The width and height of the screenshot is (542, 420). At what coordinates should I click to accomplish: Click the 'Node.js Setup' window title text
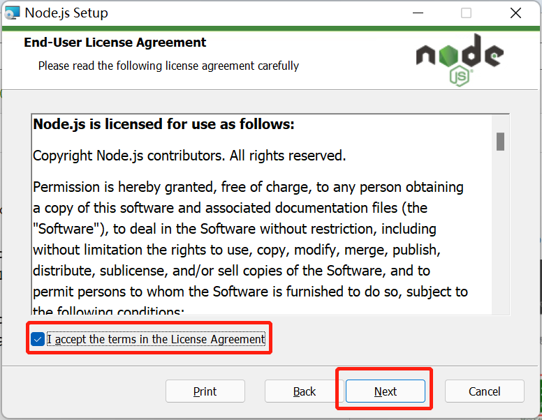(66, 13)
